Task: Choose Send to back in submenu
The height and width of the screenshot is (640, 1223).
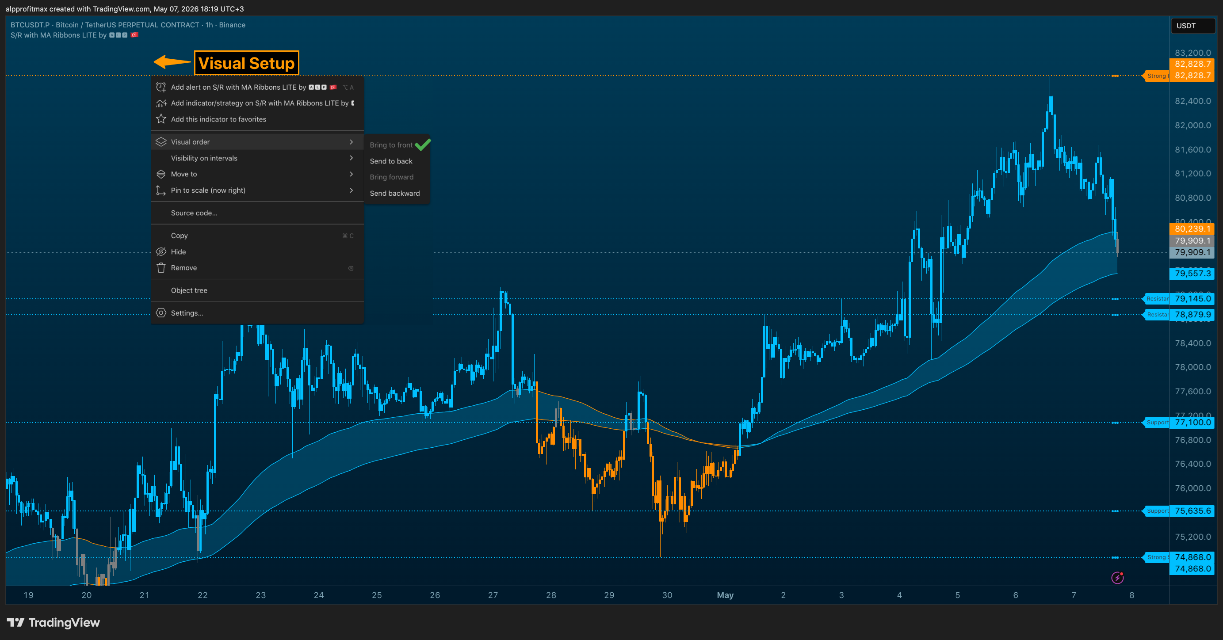Action: click(x=397, y=161)
